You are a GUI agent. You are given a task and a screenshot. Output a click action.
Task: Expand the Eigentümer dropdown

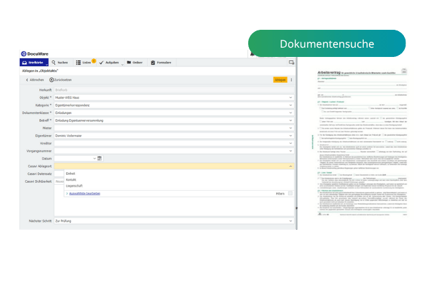291,136
